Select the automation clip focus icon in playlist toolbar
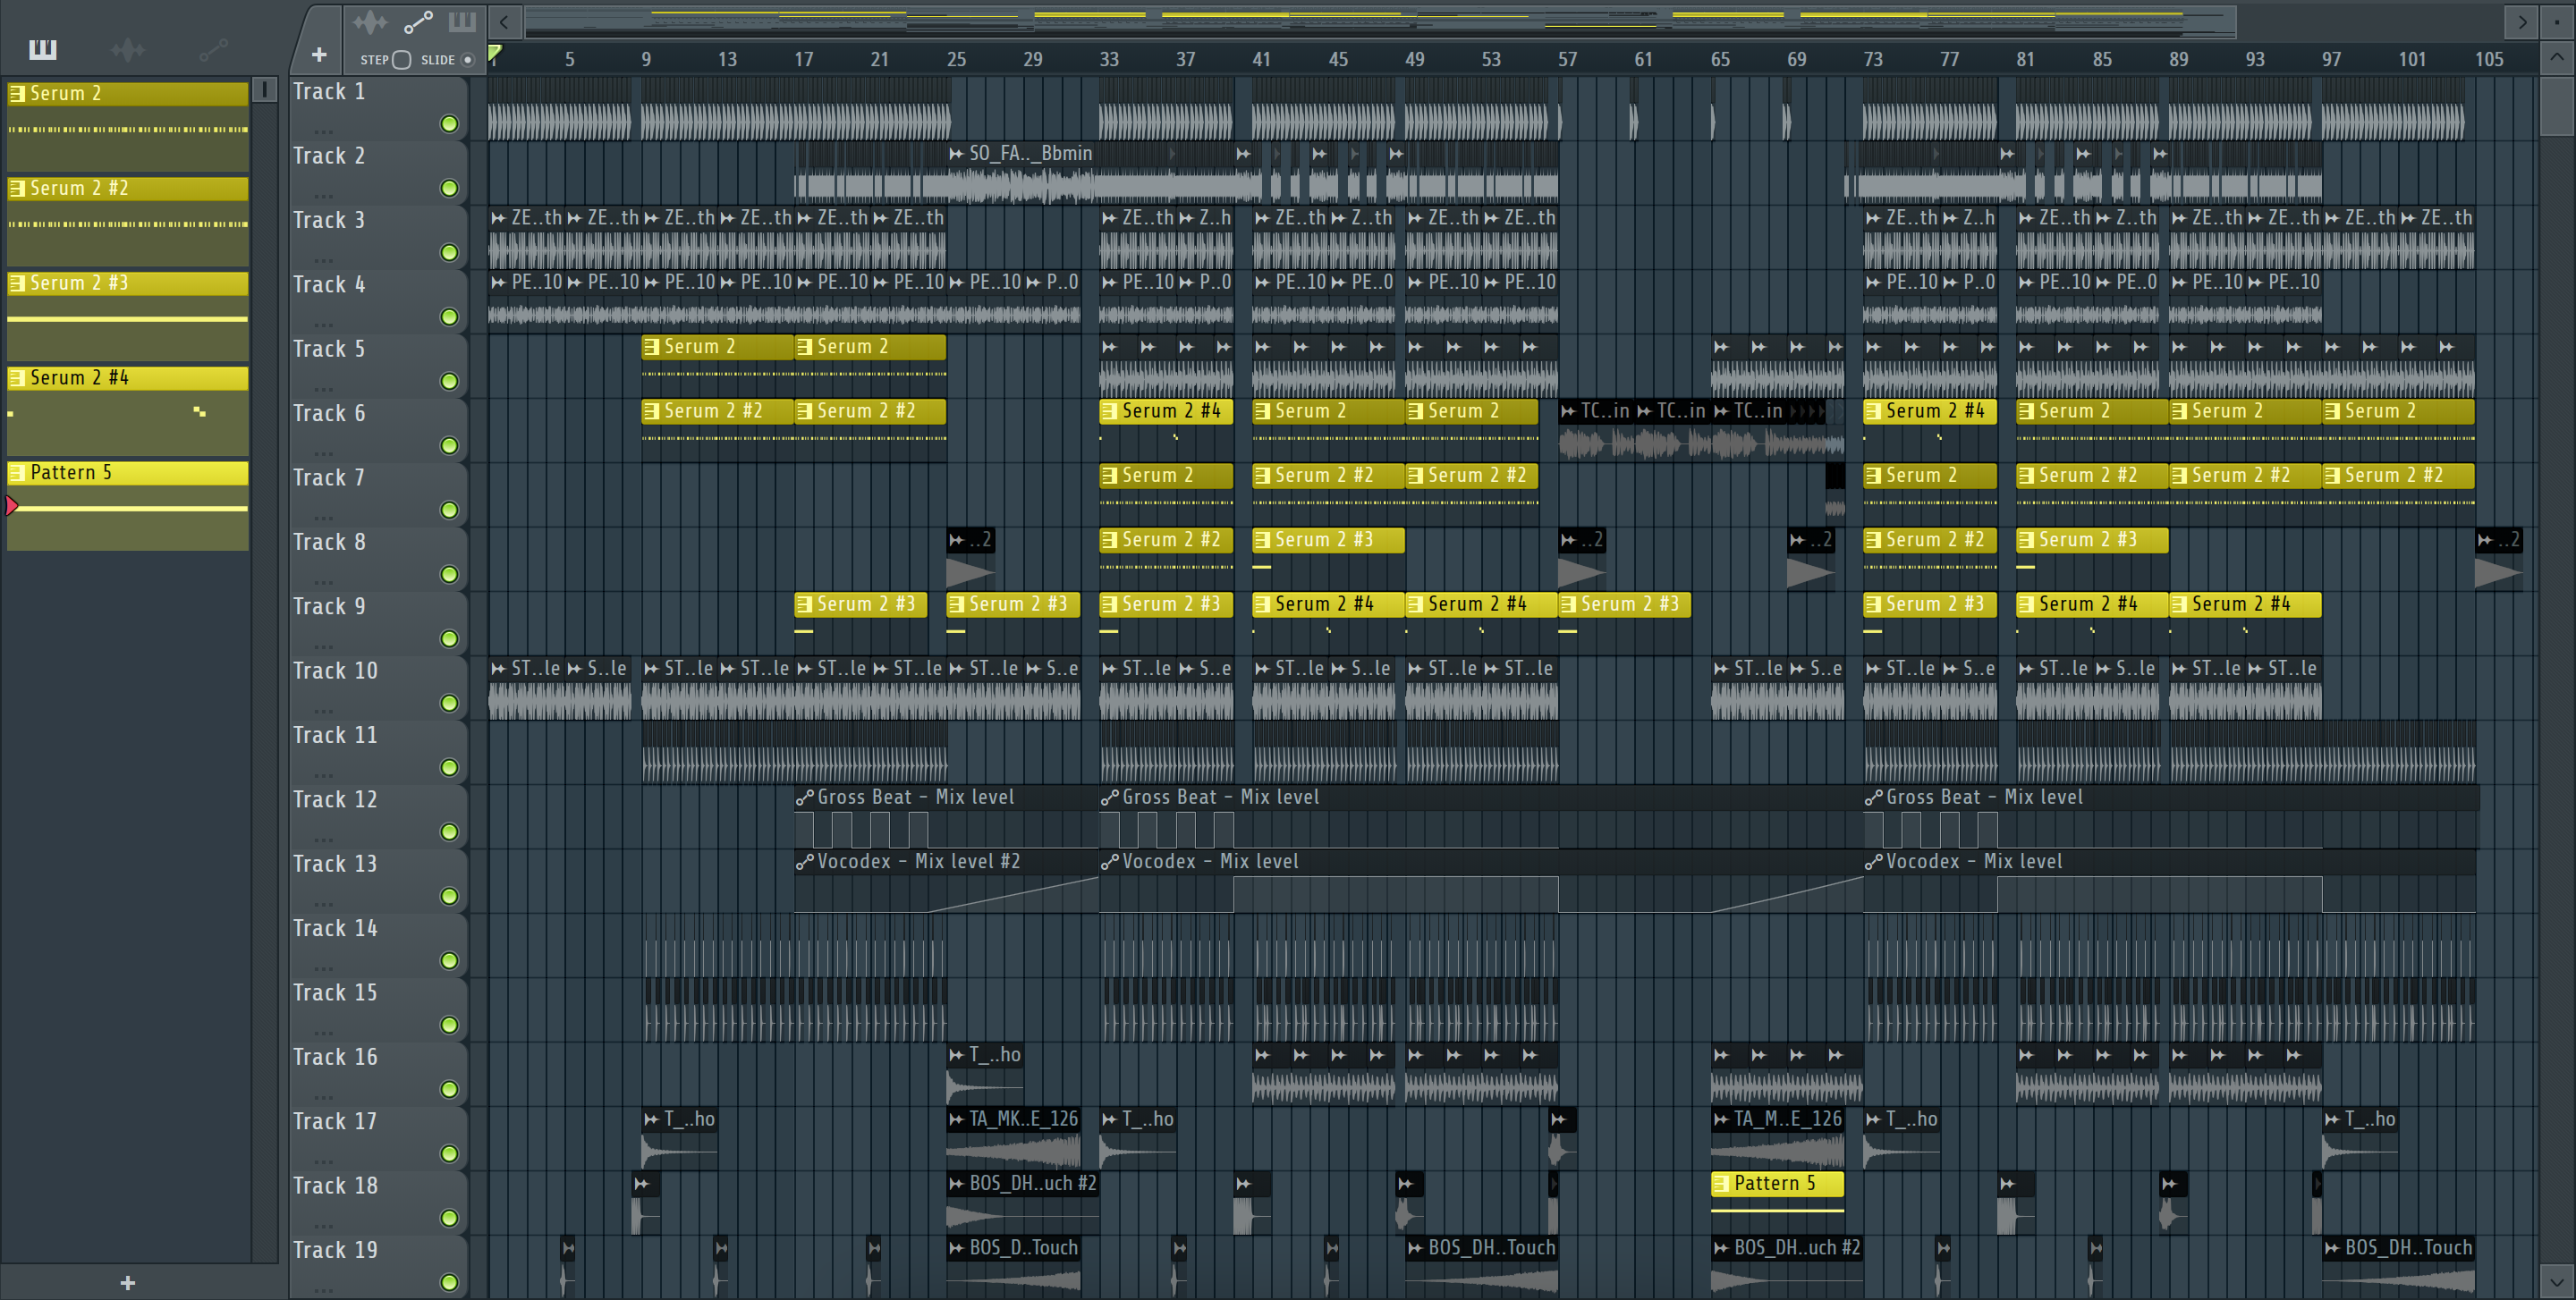 pos(418,21)
